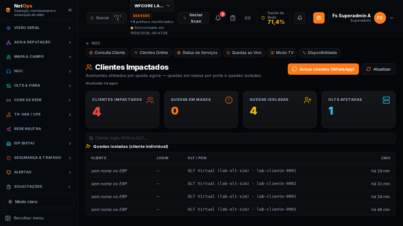This screenshot has height=226, width=403.
Task: Click the NetOps shield logo
Action: tap(8, 10)
